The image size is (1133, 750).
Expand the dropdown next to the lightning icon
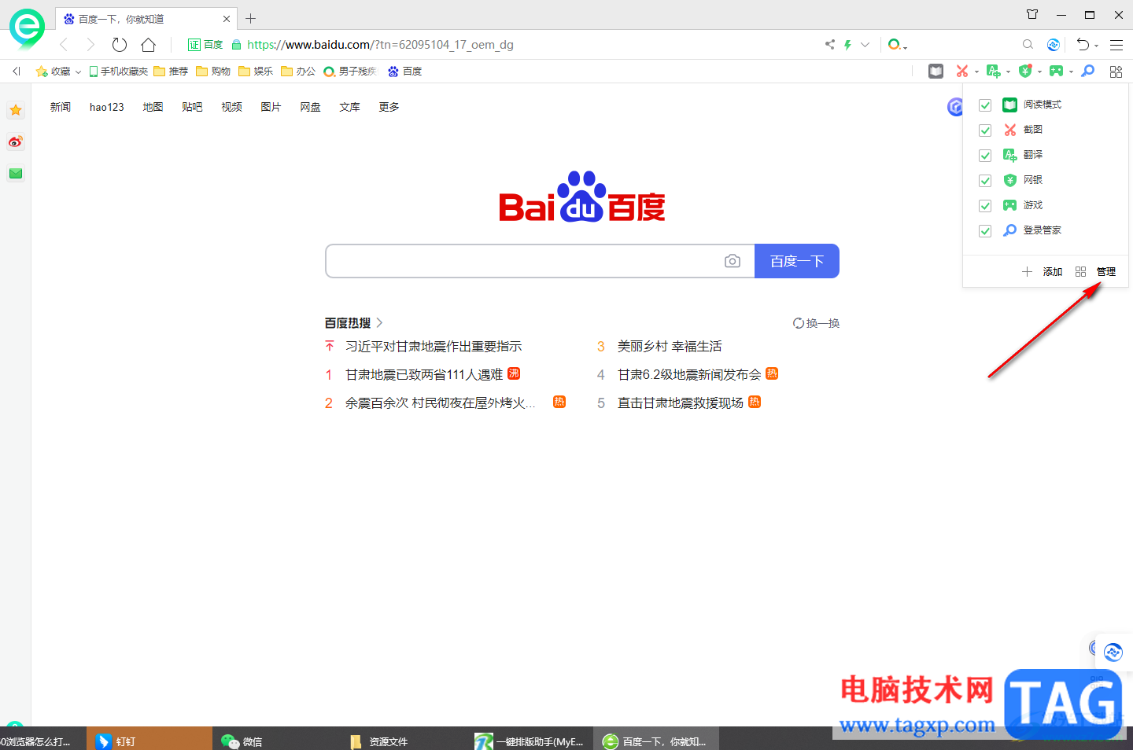click(865, 45)
